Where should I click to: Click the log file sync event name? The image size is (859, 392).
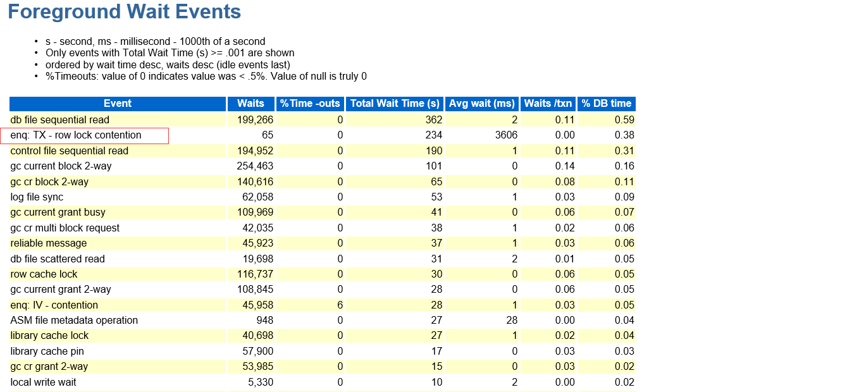[37, 197]
